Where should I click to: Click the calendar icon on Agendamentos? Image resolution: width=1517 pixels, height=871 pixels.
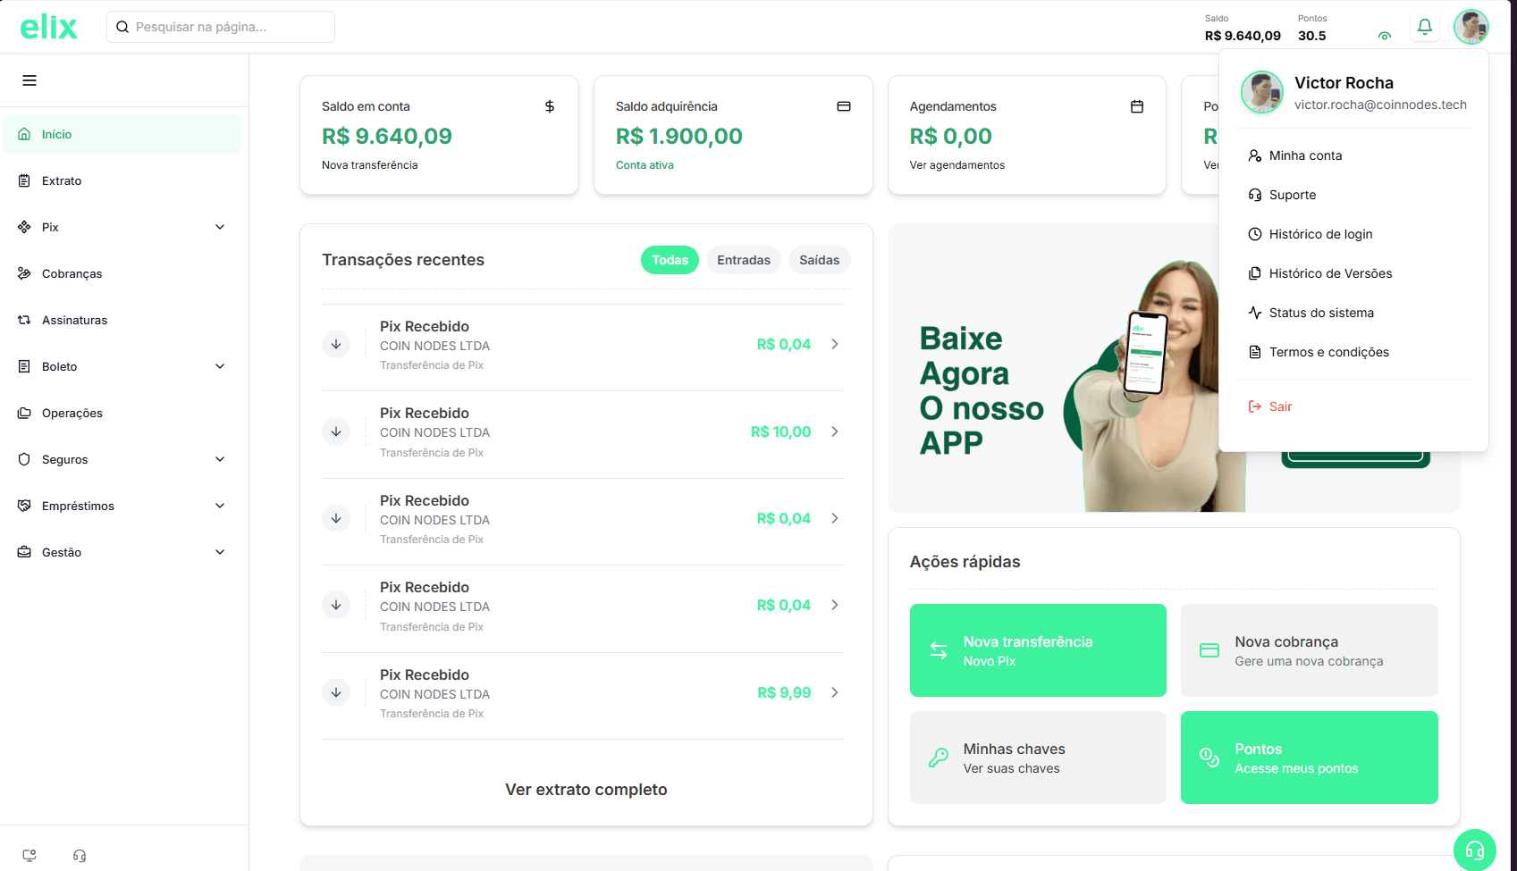1137,106
